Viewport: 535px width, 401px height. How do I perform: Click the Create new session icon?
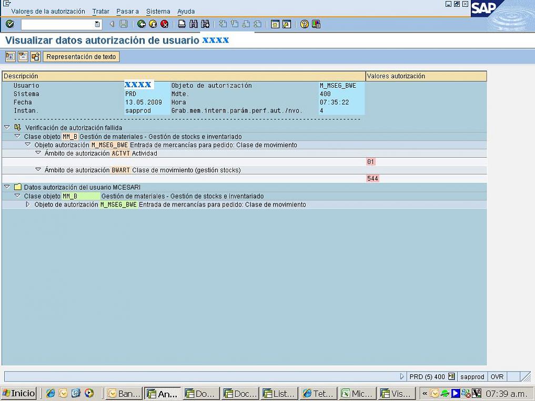pyautogui.click(x=275, y=24)
